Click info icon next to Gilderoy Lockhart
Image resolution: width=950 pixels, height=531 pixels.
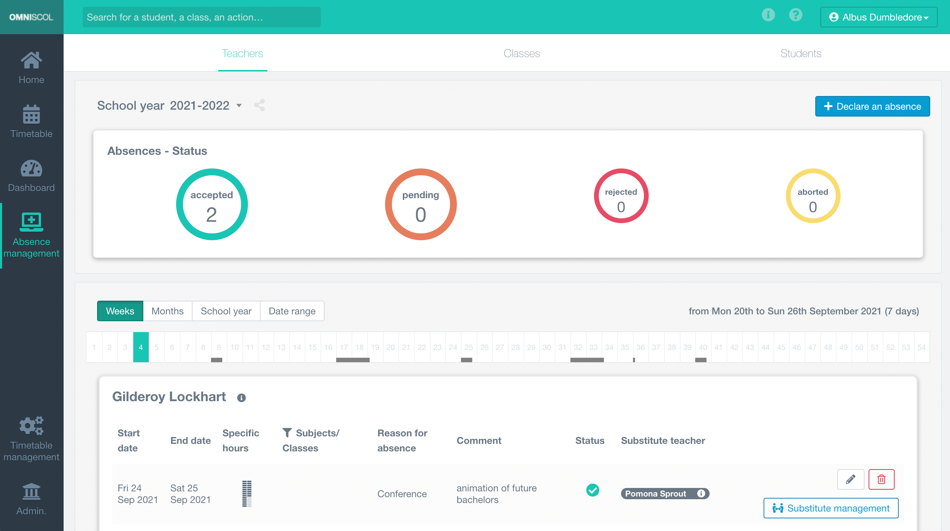pos(241,398)
